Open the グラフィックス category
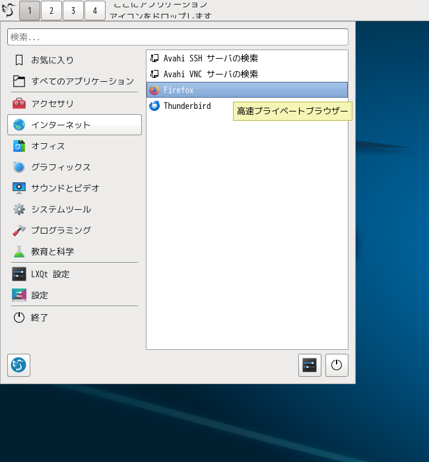 click(61, 167)
